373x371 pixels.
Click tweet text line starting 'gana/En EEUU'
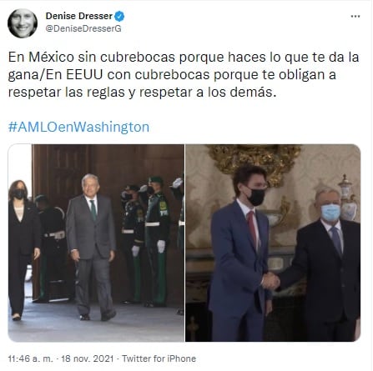click(x=172, y=75)
